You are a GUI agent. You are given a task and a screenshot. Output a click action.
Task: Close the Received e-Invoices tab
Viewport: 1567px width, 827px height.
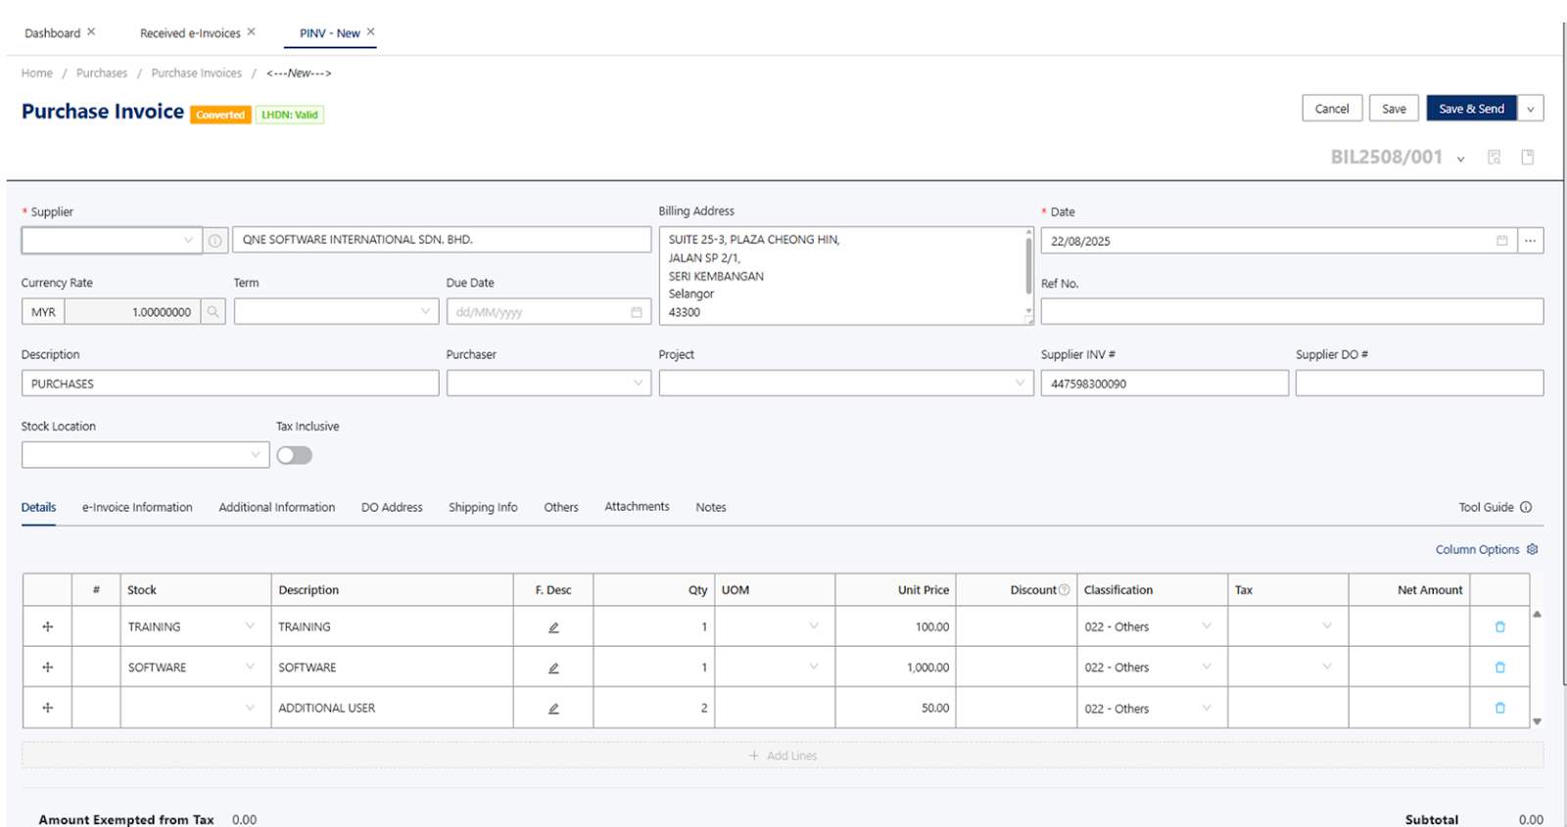tap(251, 31)
